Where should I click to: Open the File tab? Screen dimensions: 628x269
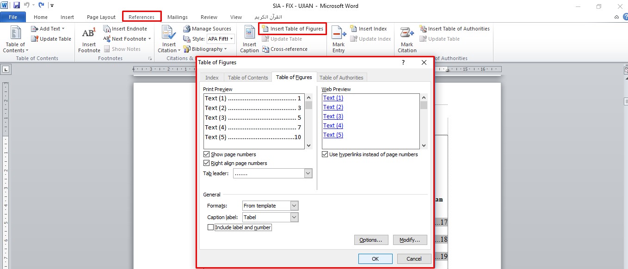pos(13,17)
